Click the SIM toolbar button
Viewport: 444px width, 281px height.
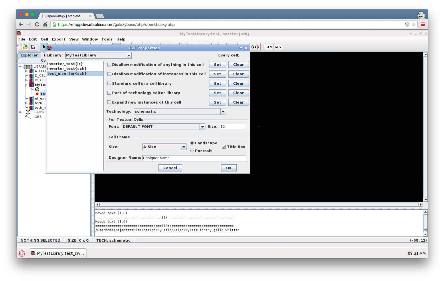268,47
